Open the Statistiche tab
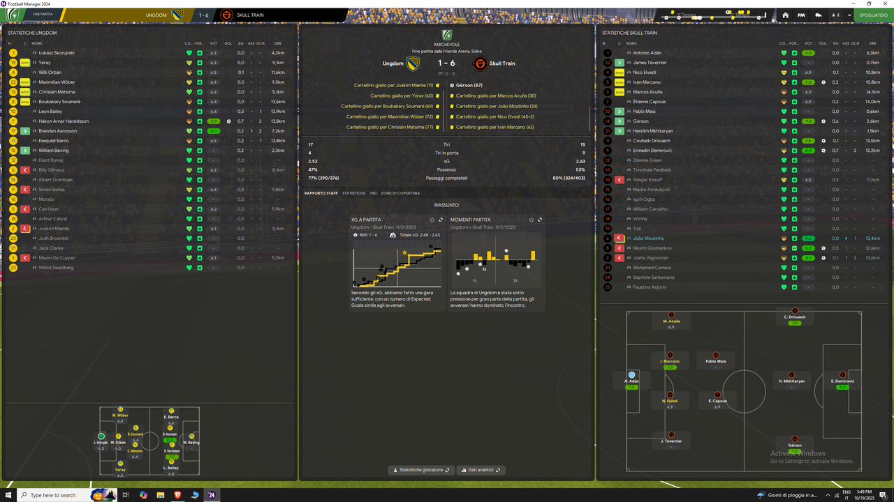 (354, 193)
